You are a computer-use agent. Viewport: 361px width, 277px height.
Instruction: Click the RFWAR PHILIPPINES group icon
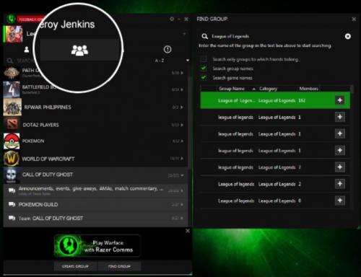point(12,107)
